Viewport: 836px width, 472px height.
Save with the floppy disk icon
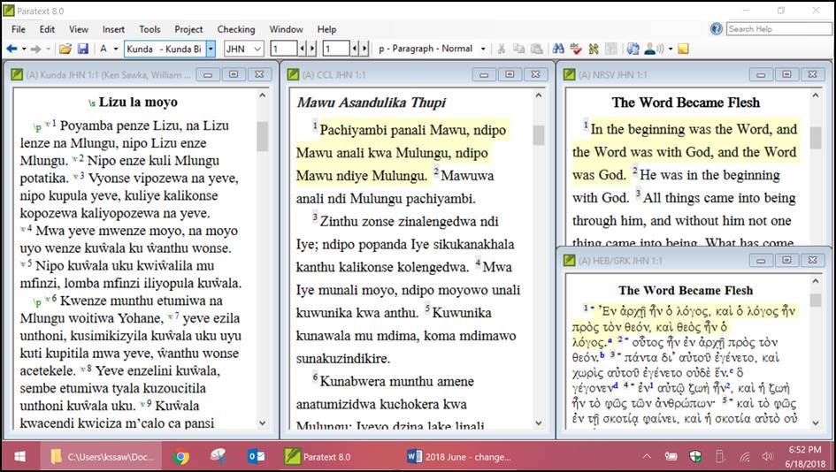82,49
